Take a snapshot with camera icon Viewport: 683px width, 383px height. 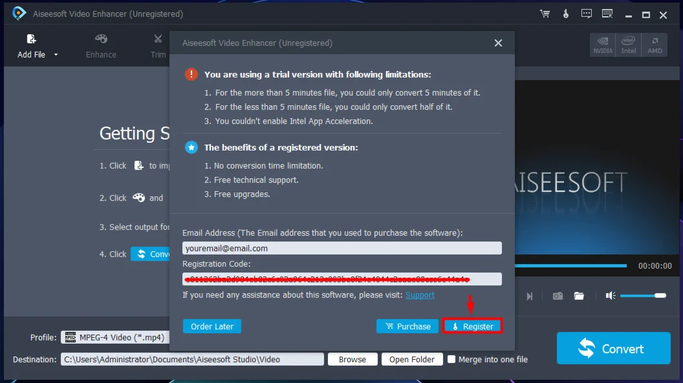click(x=558, y=296)
